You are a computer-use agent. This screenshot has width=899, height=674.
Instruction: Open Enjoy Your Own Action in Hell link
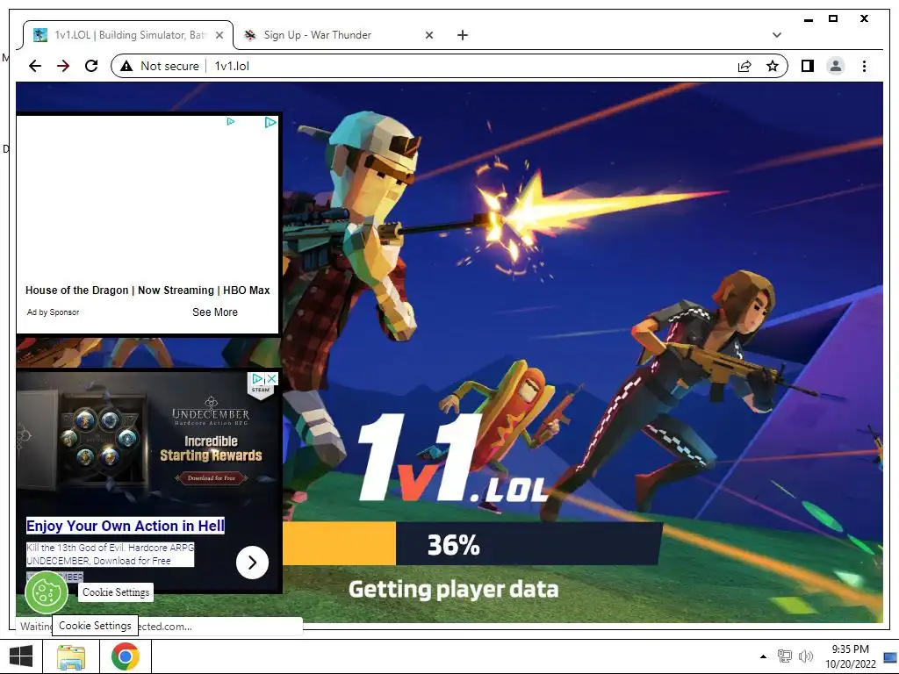[126, 526]
